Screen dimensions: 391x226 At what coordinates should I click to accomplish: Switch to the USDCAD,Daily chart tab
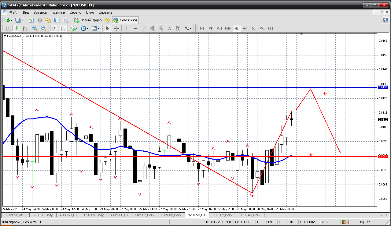click(x=250, y=215)
